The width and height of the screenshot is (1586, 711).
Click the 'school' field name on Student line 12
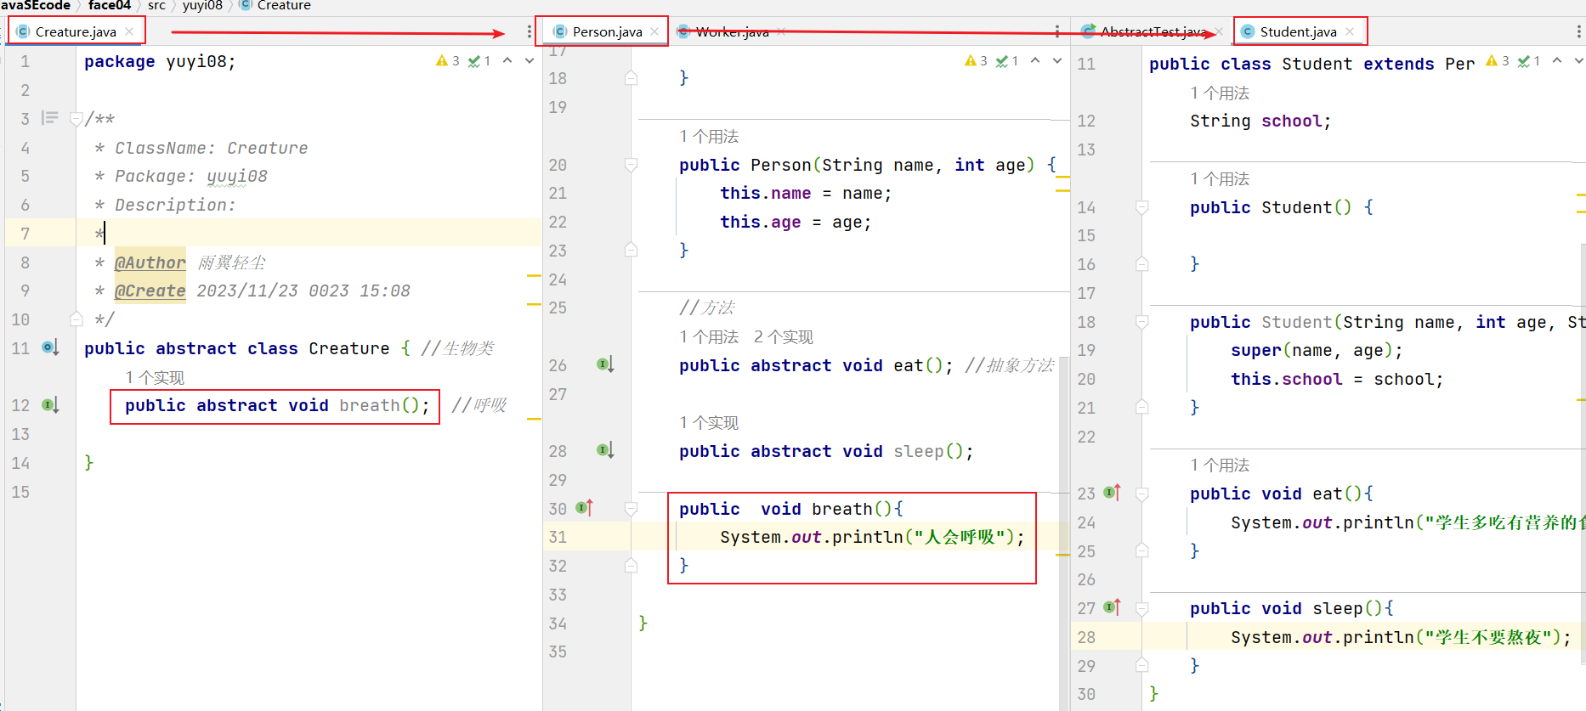point(1291,121)
